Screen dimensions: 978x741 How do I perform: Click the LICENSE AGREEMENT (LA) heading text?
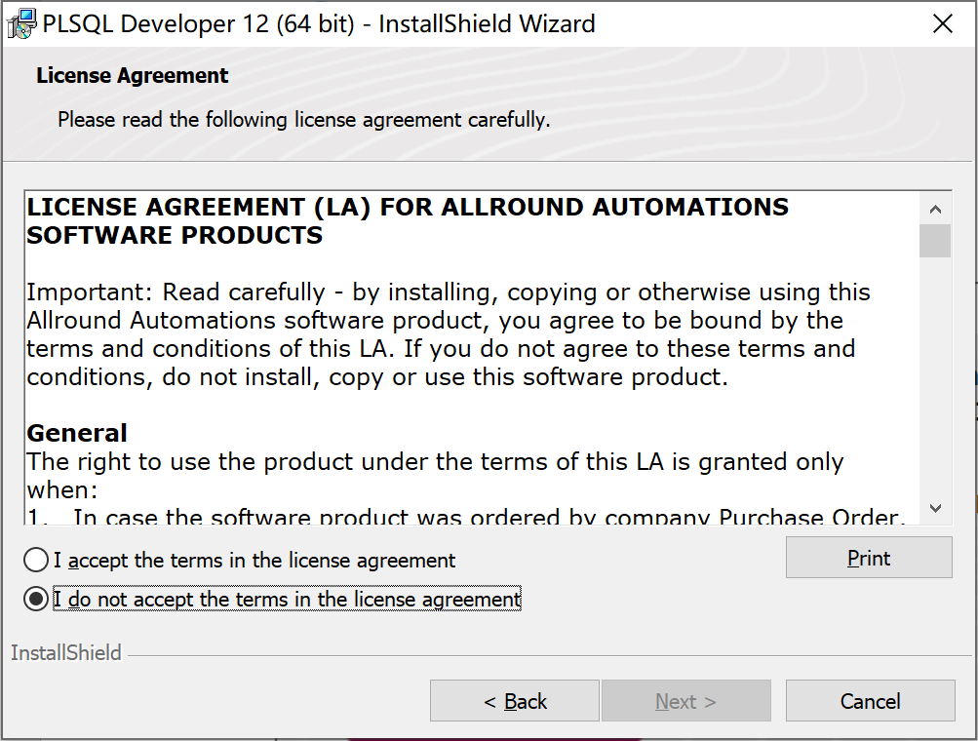[408, 220]
